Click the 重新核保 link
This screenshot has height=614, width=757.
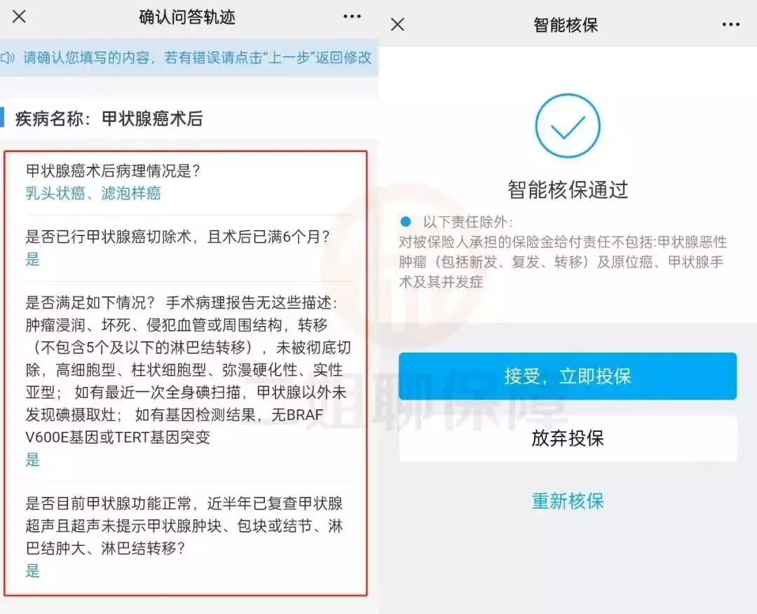point(568,501)
